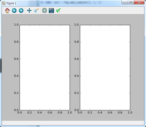Minimize the Figure 1 window
The height and width of the screenshot is (127, 146).
[x=125, y=2]
